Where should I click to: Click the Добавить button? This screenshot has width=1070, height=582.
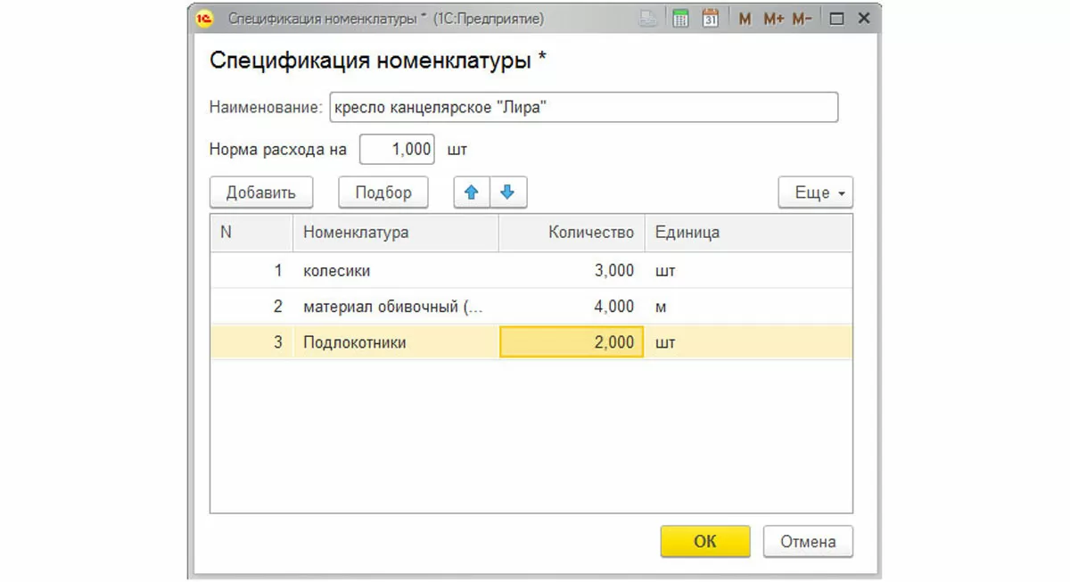pyautogui.click(x=260, y=193)
